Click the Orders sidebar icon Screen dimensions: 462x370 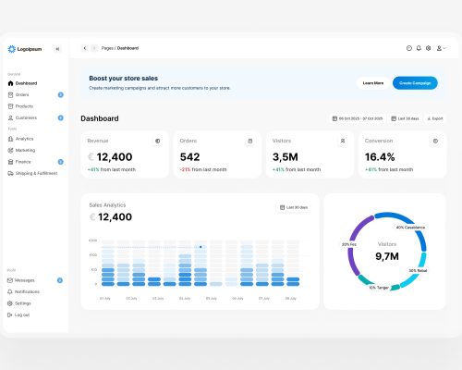click(10, 94)
